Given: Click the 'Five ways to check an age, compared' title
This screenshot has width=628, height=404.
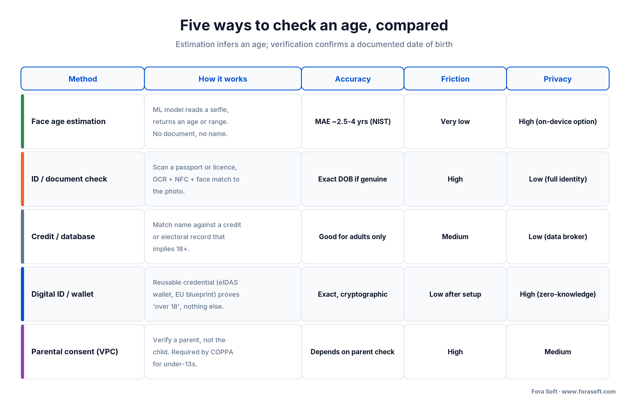Looking at the screenshot, I should coord(314,25).
